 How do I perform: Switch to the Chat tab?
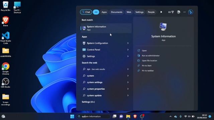click(86, 12)
